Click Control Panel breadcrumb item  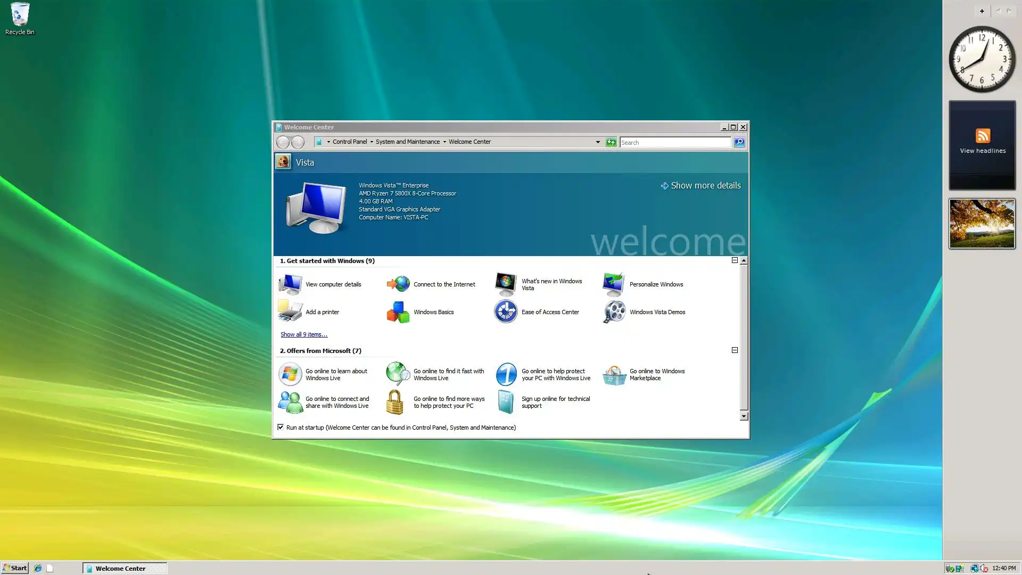coord(349,142)
